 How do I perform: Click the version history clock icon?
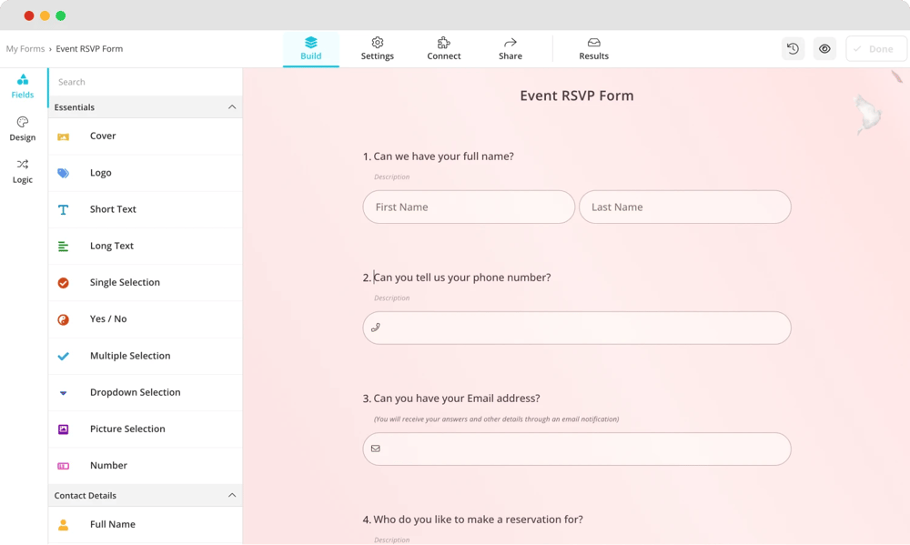click(x=793, y=48)
